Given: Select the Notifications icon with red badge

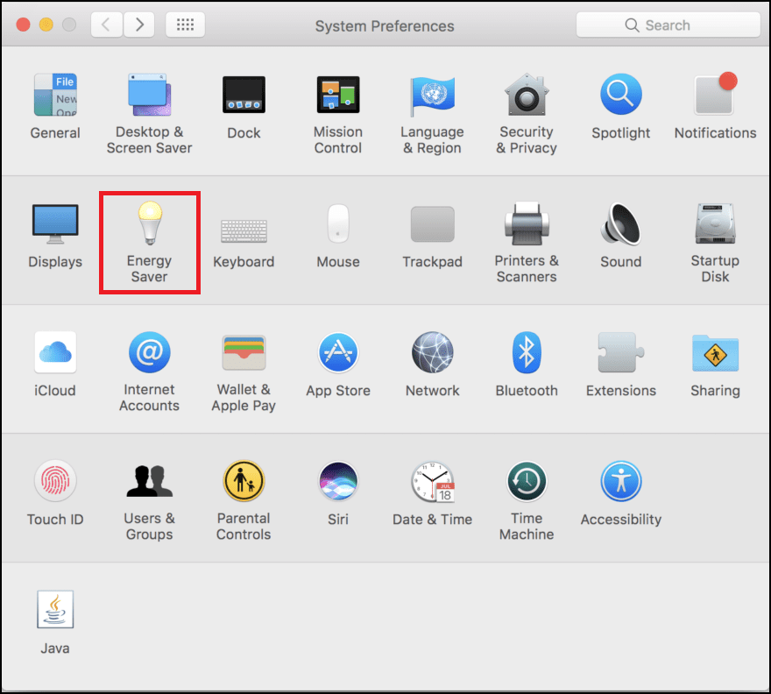Looking at the screenshot, I should (x=714, y=93).
